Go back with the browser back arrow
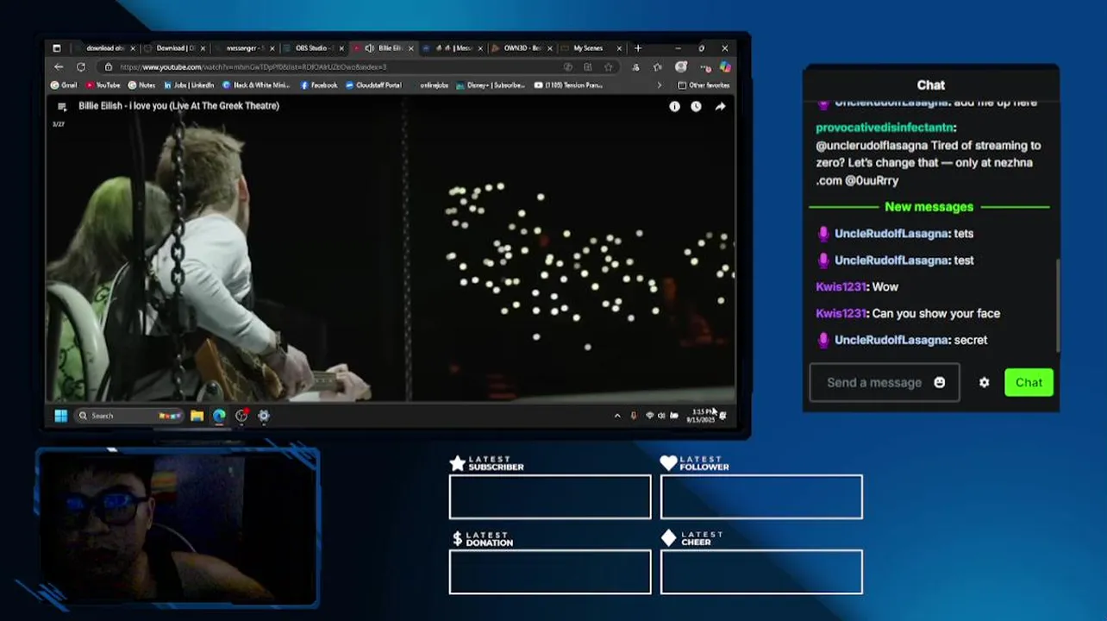This screenshot has width=1107, height=621. [59, 67]
